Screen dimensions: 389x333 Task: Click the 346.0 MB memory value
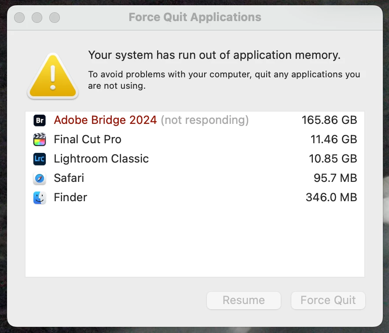(331, 198)
